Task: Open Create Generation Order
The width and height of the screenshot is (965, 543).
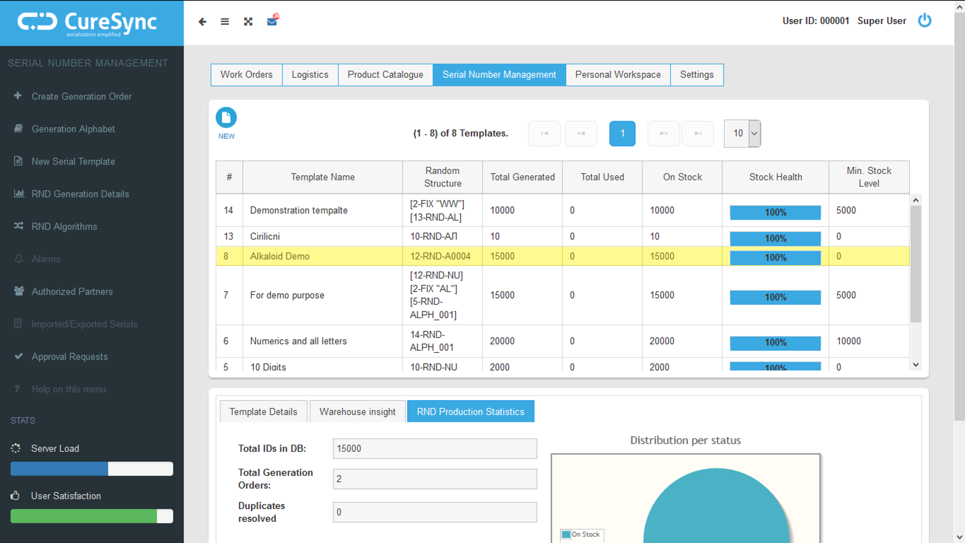Action: [x=81, y=96]
